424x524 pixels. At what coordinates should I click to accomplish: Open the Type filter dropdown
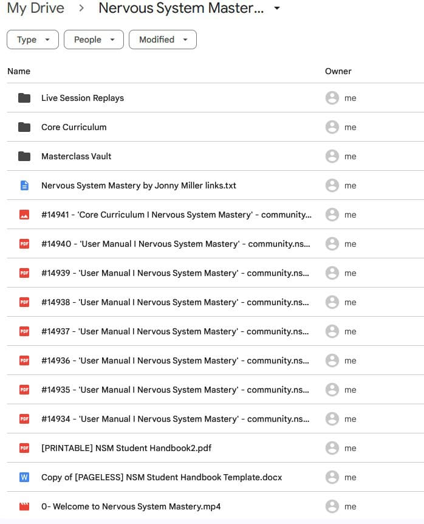[33, 40]
